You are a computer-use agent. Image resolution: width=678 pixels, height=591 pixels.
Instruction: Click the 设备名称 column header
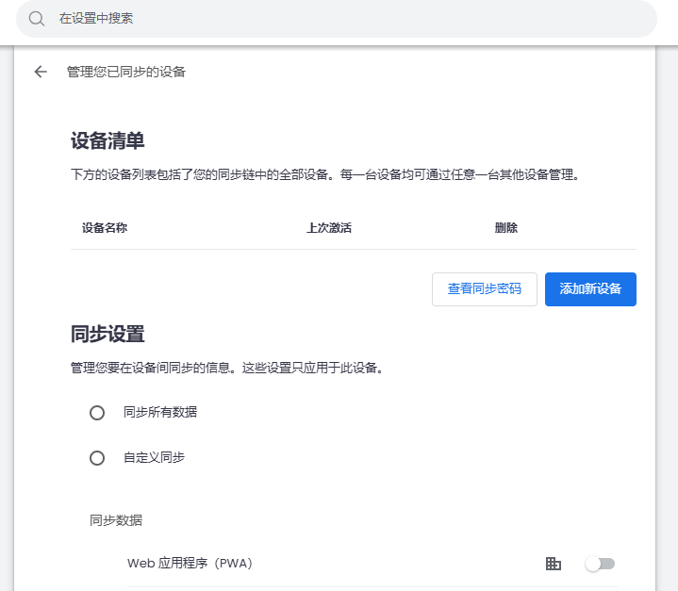tap(105, 228)
